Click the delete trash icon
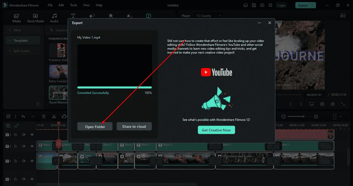This screenshot has width=353, height=186. click(44, 116)
